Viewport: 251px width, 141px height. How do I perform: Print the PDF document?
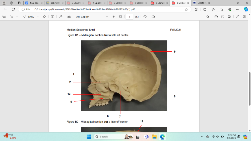[x=216, y=17]
